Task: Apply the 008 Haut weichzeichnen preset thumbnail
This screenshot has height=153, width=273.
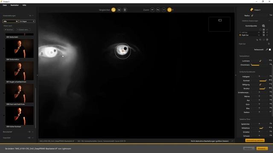Action: tap(20, 93)
